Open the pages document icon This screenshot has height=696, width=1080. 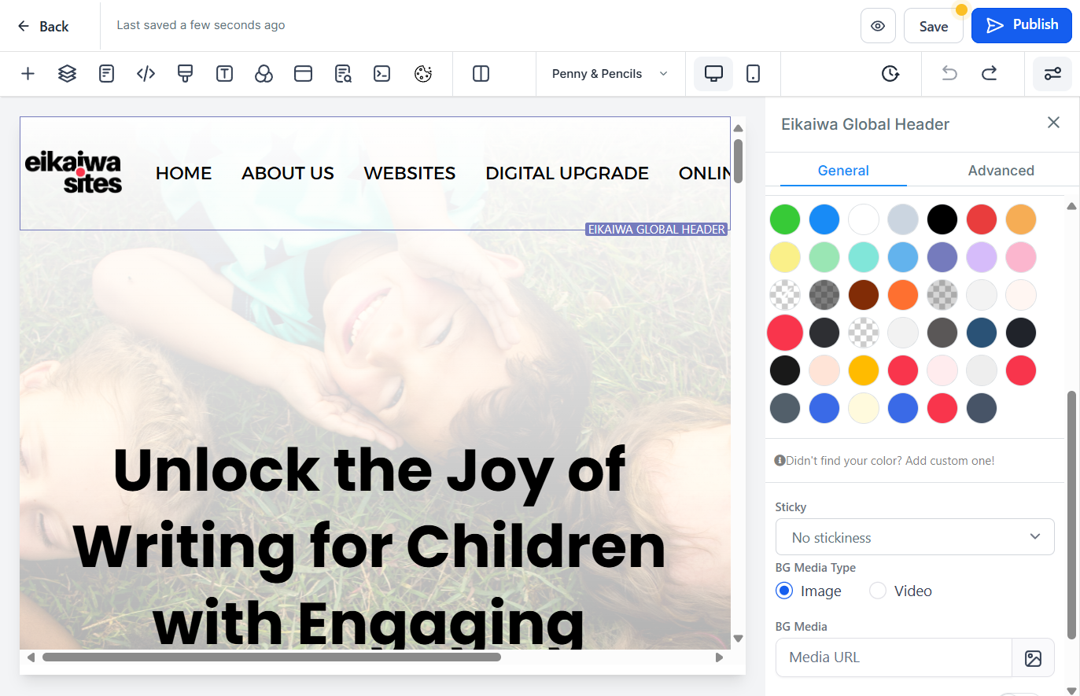point(106,74)
